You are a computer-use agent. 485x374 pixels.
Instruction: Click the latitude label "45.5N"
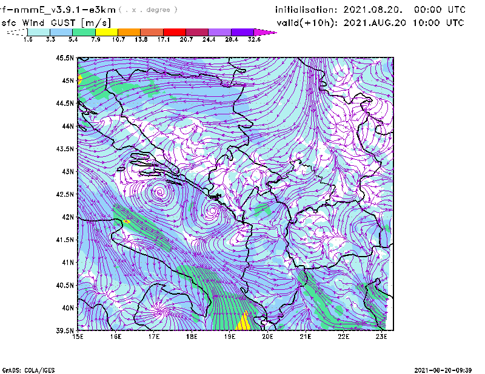(x=65, y=57)
